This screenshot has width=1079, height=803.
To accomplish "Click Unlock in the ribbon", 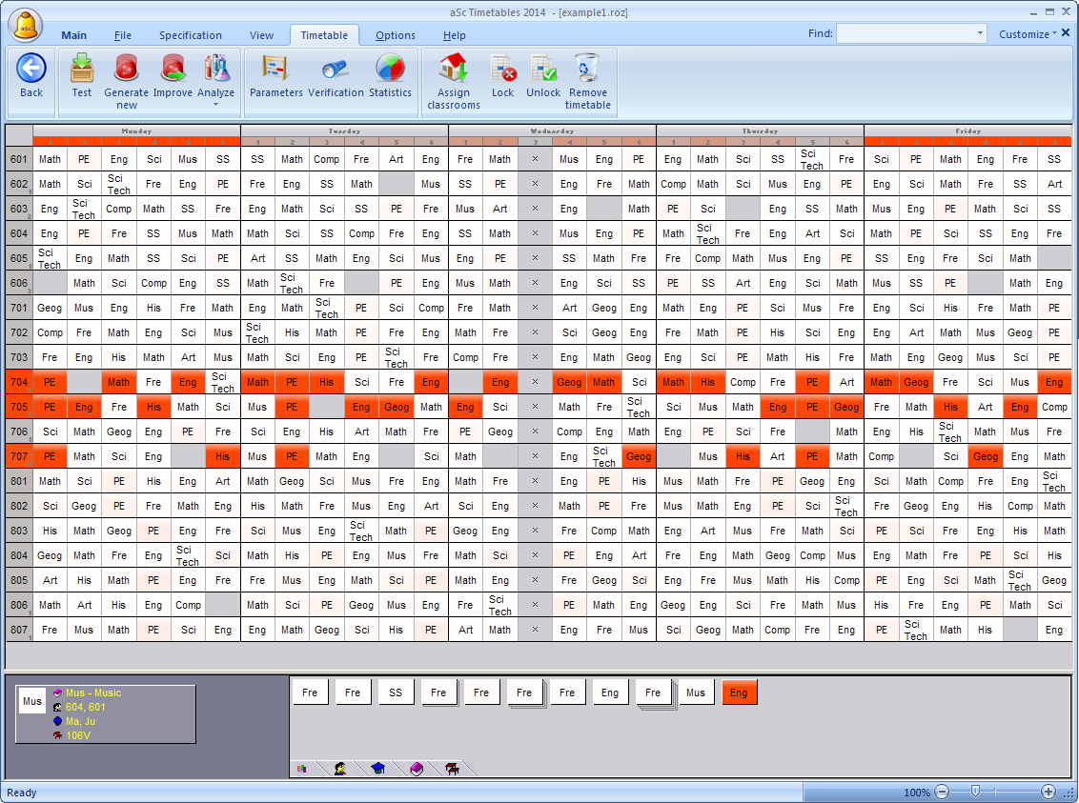I will pyautogui.click(x=543, y=70).
